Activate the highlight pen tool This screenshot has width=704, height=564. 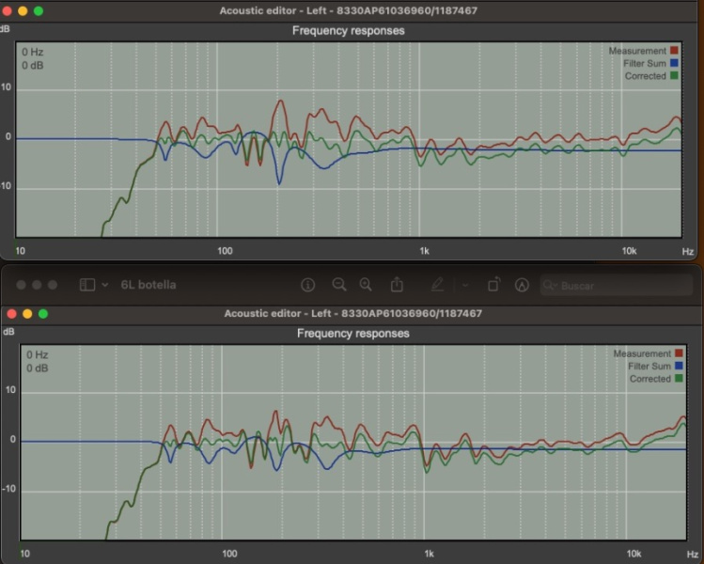(437, 285)
